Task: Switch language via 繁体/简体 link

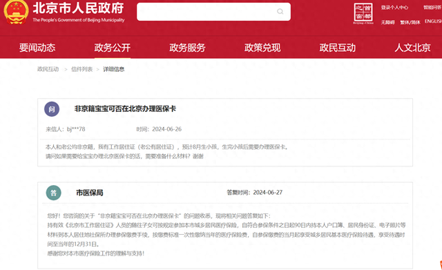Action: click(410, 22)
